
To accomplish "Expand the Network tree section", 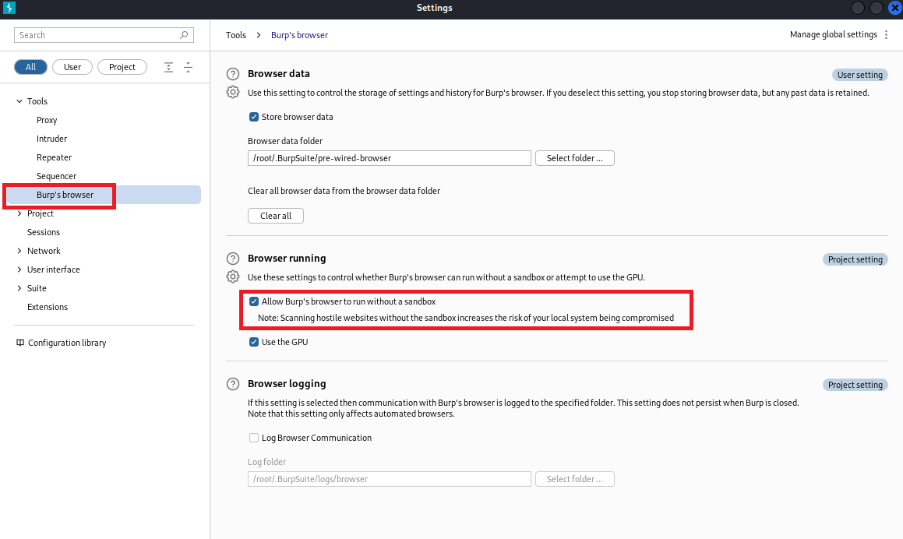I will [19, 251].
